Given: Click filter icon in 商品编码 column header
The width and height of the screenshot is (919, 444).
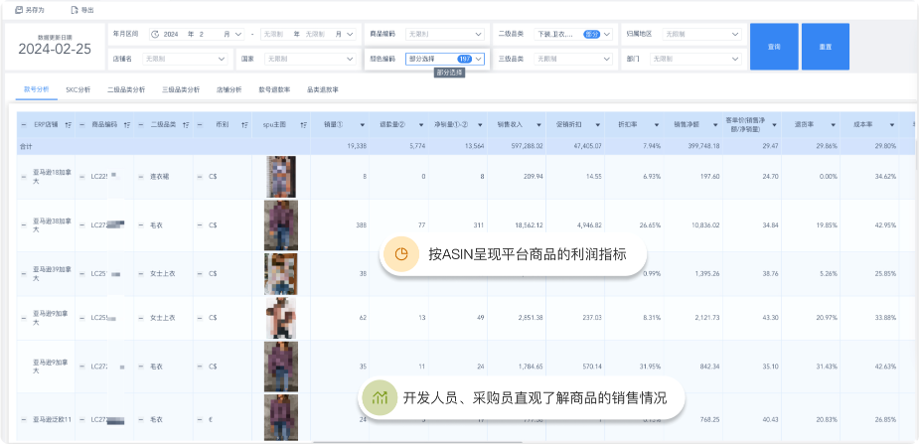Looking at the screenshot, I should tap(126, 125).
